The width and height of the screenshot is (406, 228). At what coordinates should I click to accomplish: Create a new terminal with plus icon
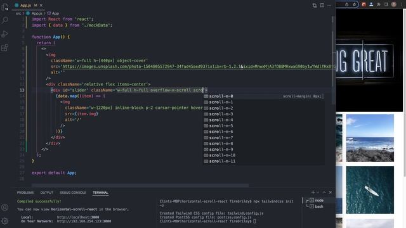[x=313, y=193]
